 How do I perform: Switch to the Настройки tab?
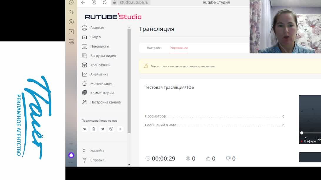(155, 48)
